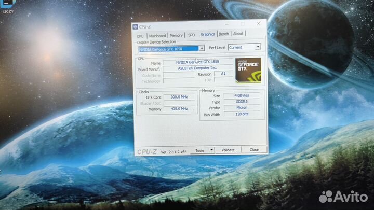This screenshot has height=210, width=374.
Task: Click the Revision A1 value
Action: (x=223, y=74)
